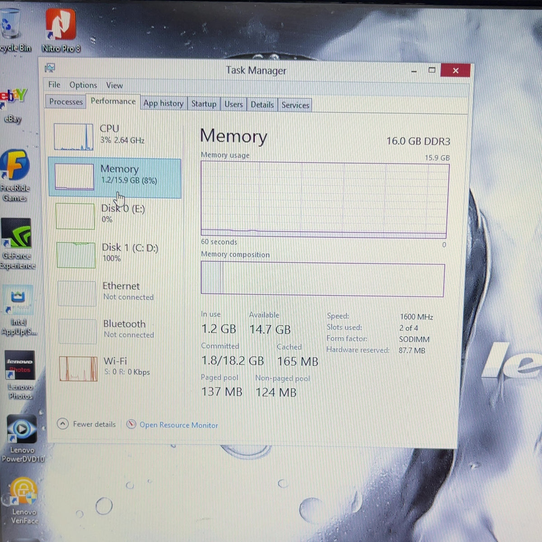
Task: Click the "87.7 MB" hardware reserved value
Action: coord(412,350)
